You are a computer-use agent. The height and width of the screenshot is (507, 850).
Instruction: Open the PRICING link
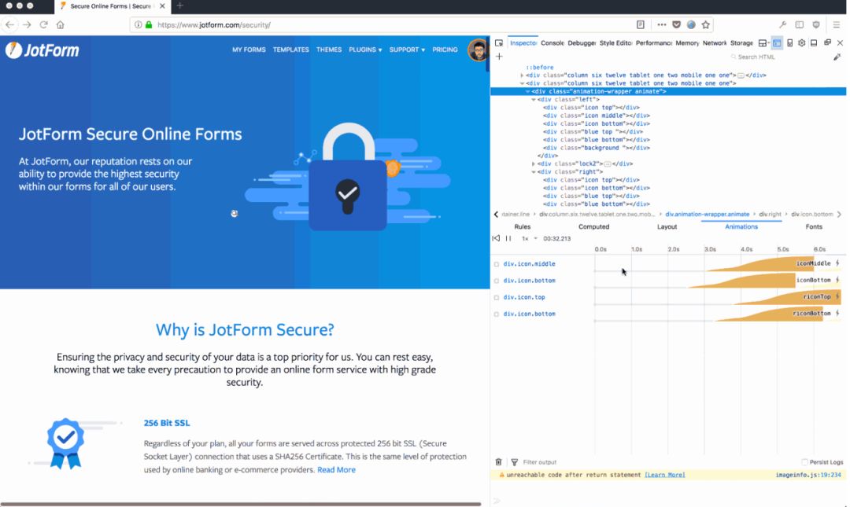[445, 50]
